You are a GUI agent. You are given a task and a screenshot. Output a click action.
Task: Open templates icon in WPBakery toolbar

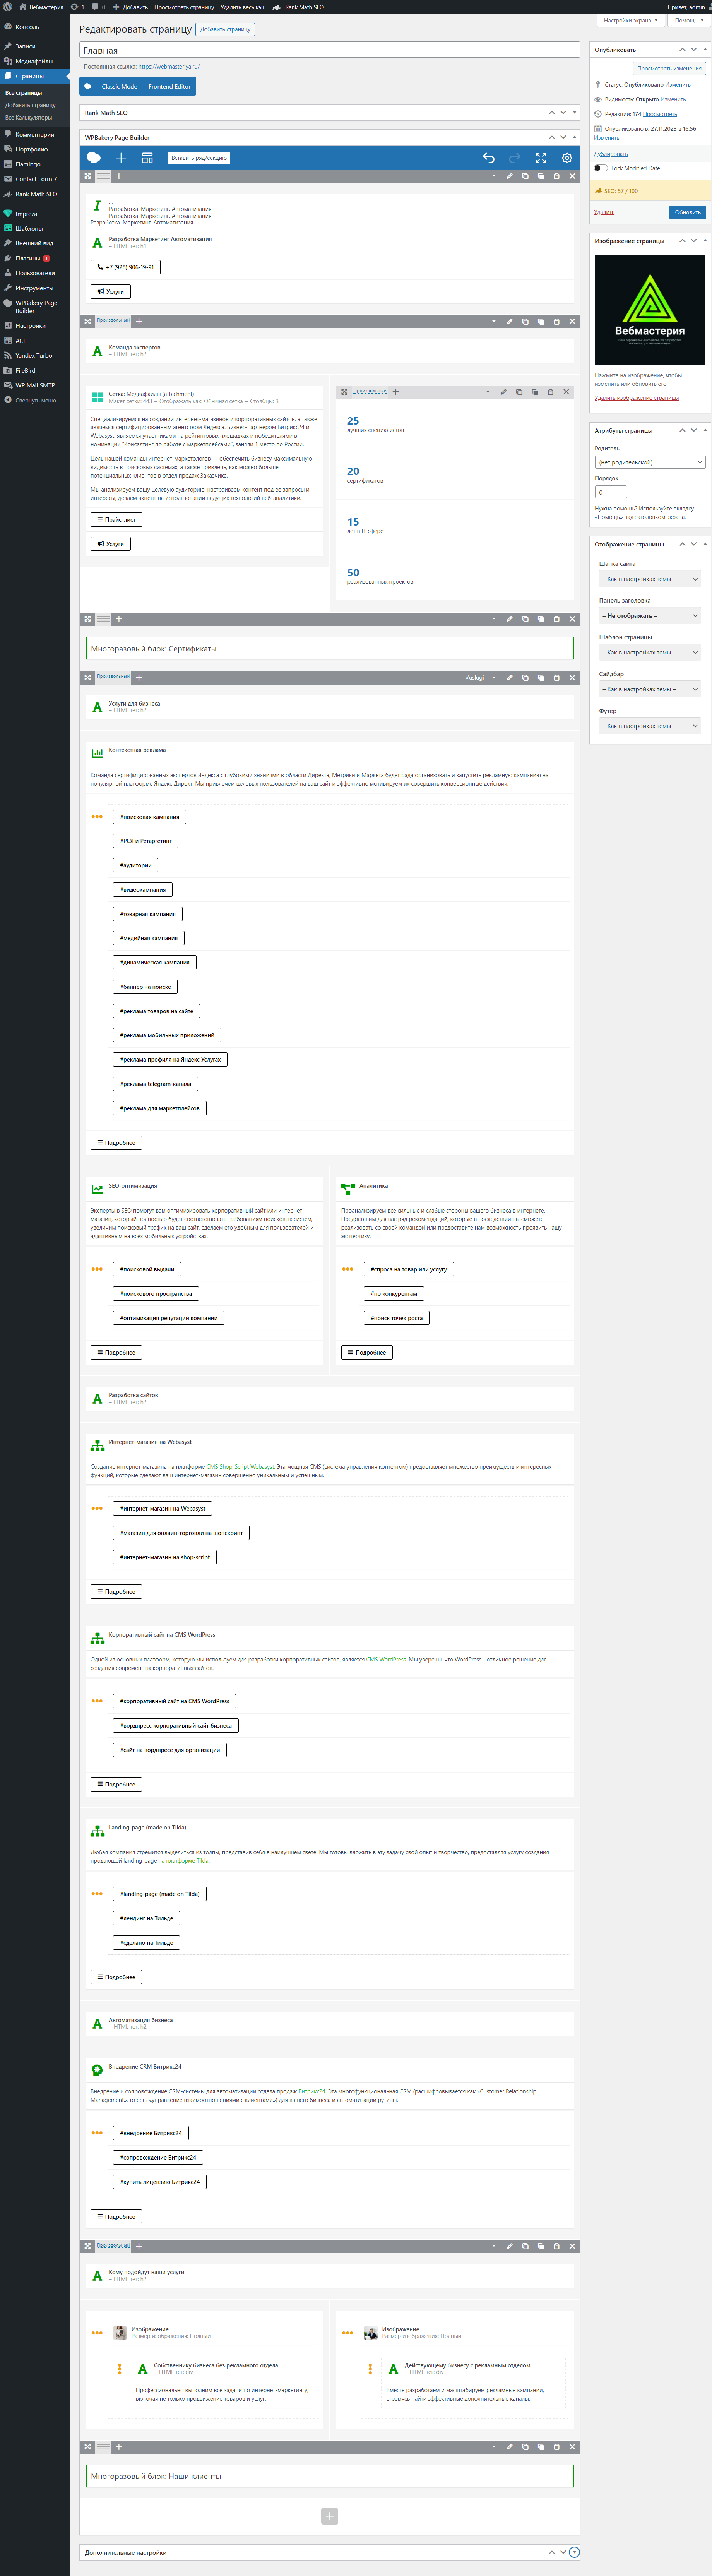pyautogui.click(x=147, y=158)
